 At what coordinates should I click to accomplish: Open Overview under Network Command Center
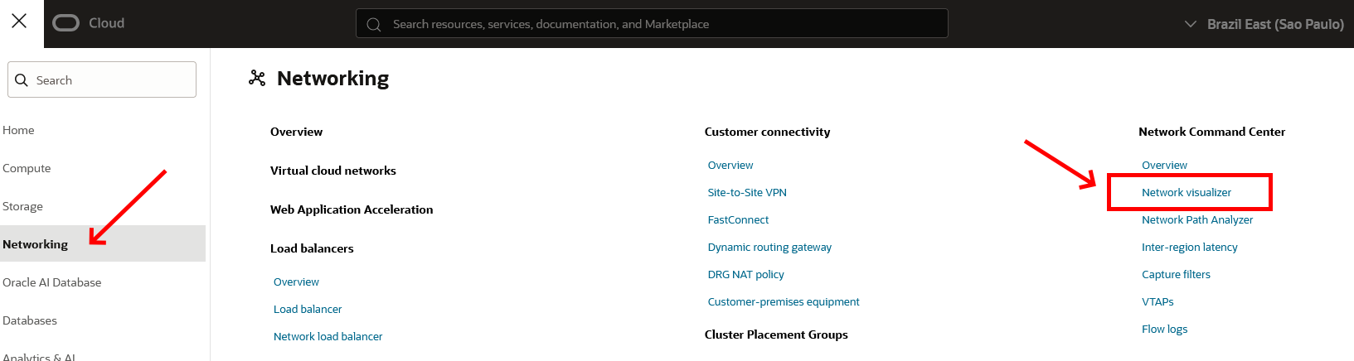coord(1164,165)
